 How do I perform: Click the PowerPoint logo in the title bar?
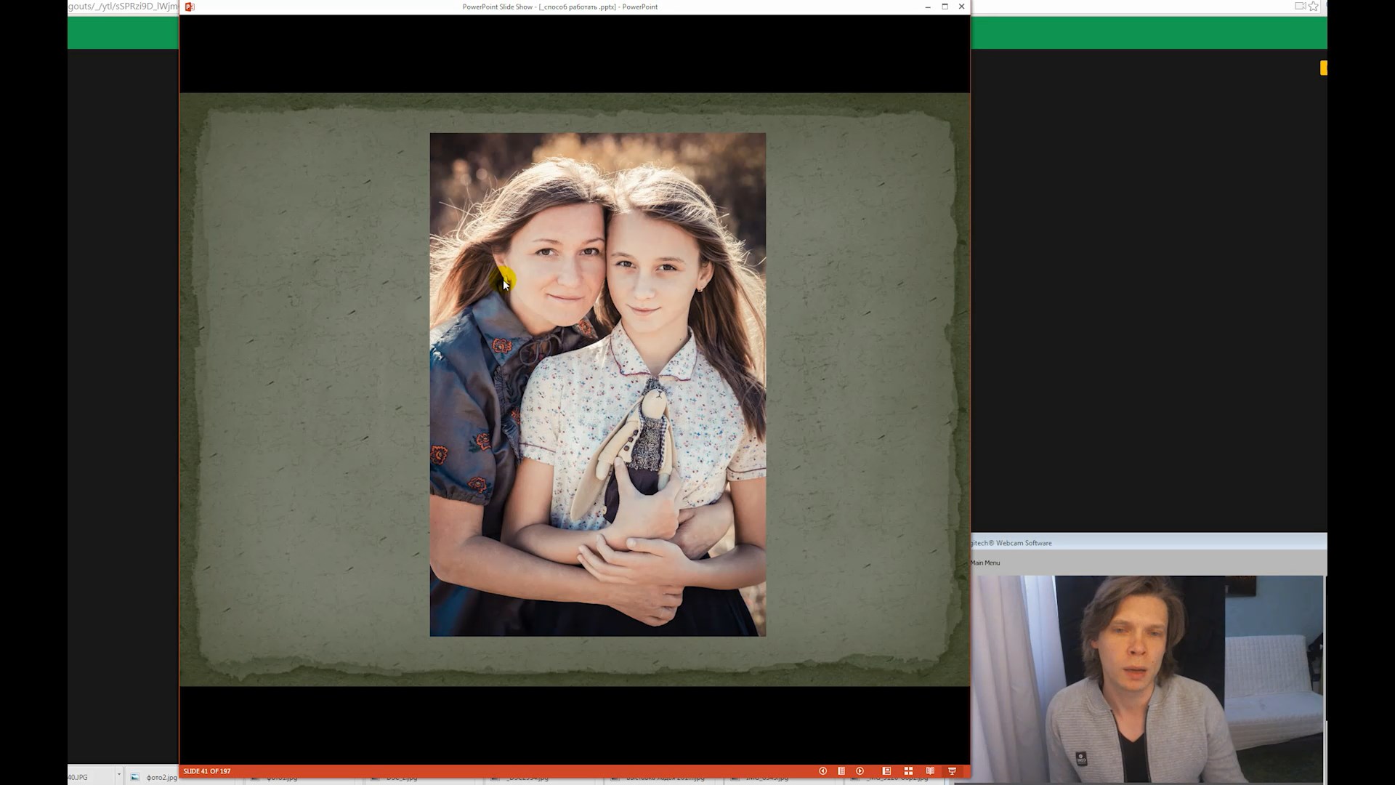(x=190, y=7)
